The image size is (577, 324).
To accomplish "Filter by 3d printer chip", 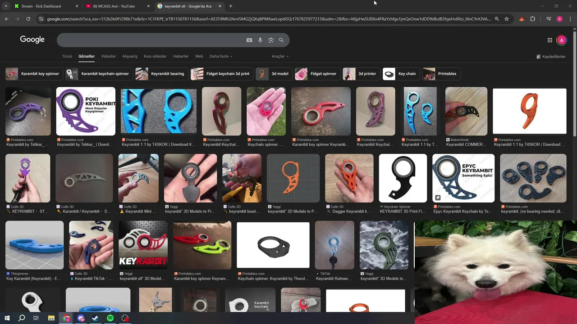I will click(x=361, y=74).
